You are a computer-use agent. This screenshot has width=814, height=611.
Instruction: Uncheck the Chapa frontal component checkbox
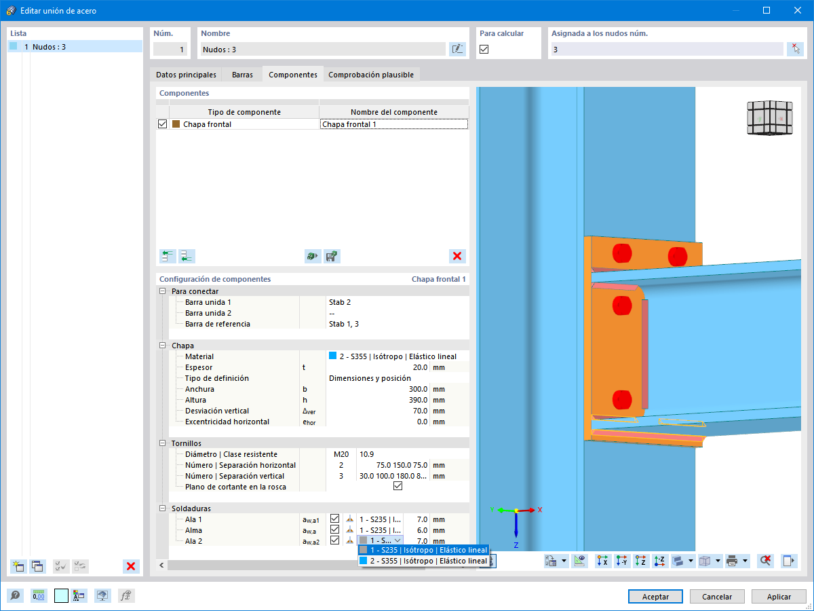coord(162,124)
